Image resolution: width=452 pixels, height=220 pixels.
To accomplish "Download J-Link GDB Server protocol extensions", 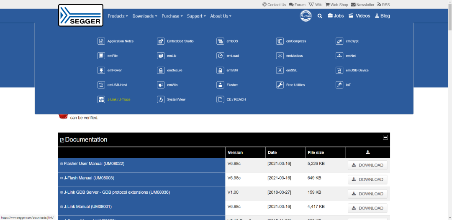I will 367,194.
